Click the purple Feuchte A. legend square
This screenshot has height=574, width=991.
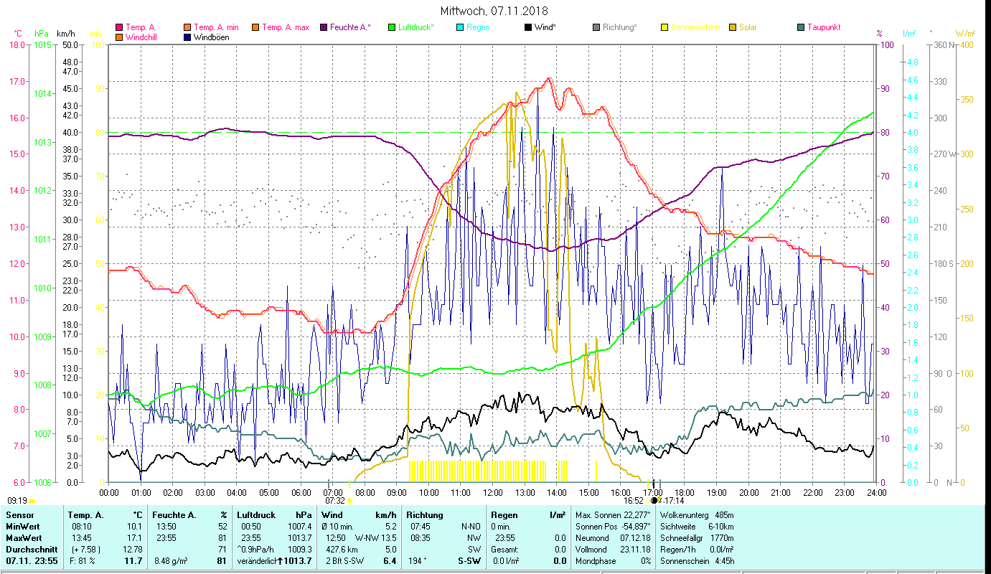tap(324, 28)
